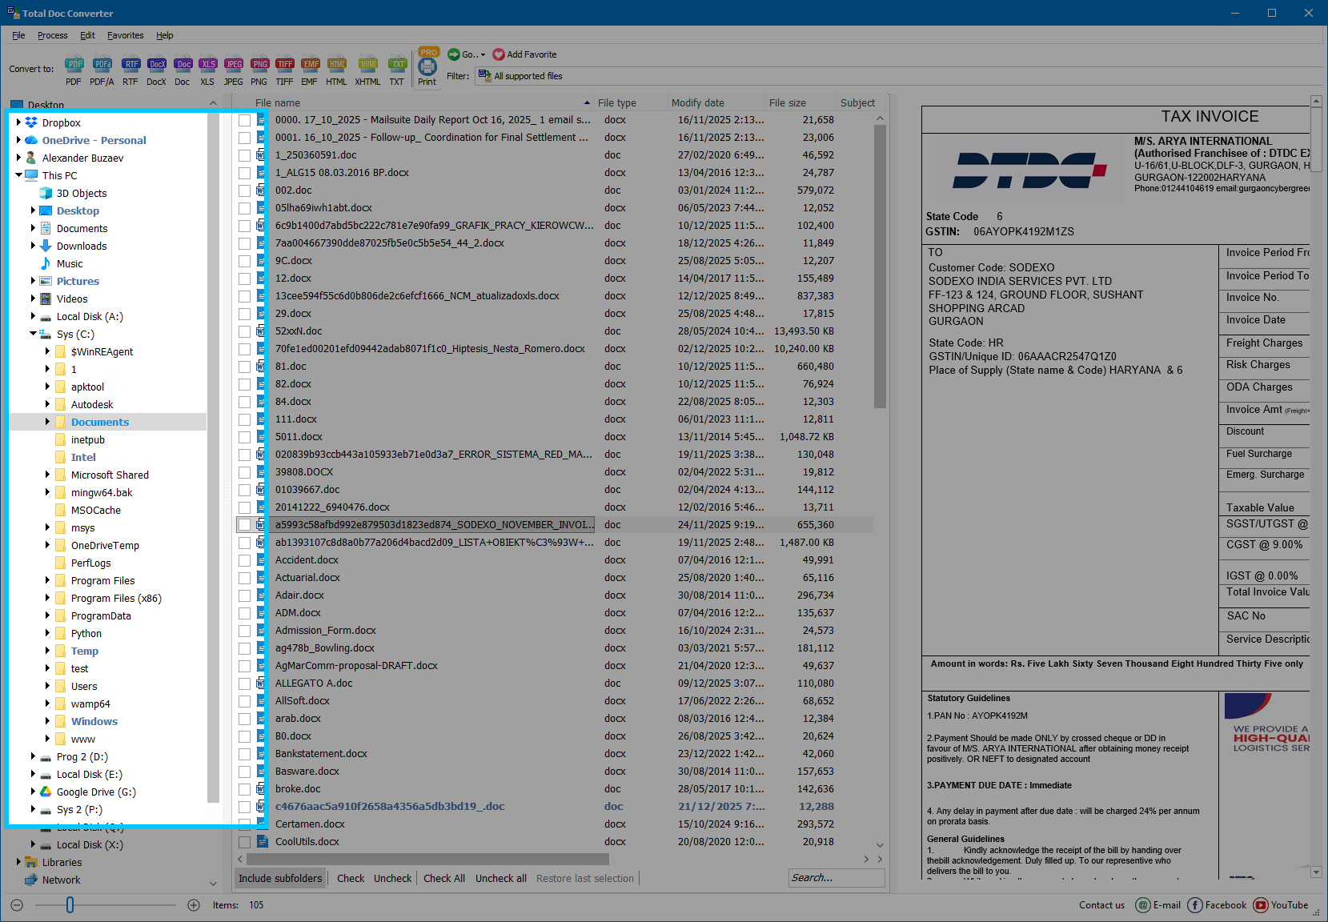The width and height of the screenshot is (1328, 922).
Task: Check the box next to 002.doc
Action: [x=244, y=190]
